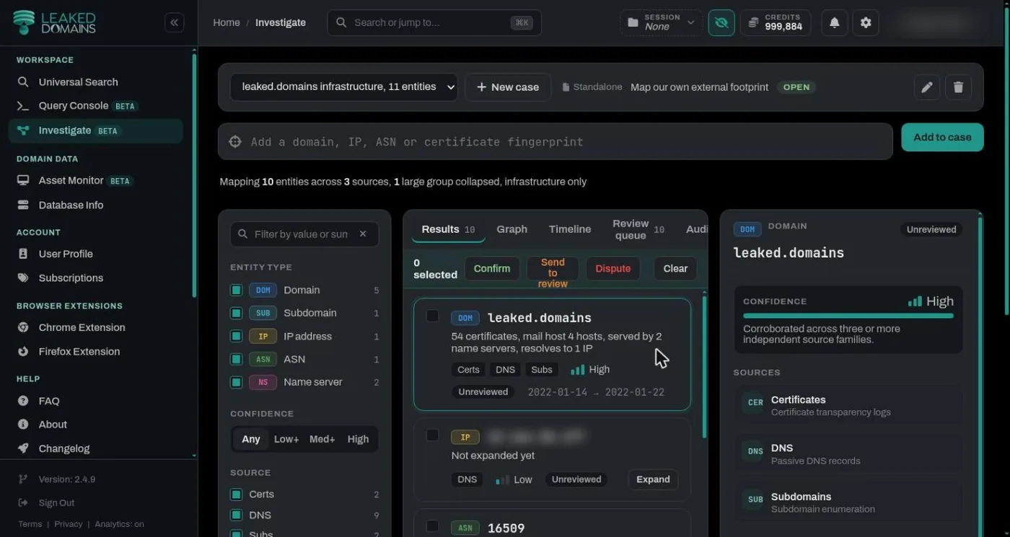Open settings gear icon in header
Image resolution: width=1010 pixels, height=537 pixels.
pyautogui.click(x=866, y=22)
